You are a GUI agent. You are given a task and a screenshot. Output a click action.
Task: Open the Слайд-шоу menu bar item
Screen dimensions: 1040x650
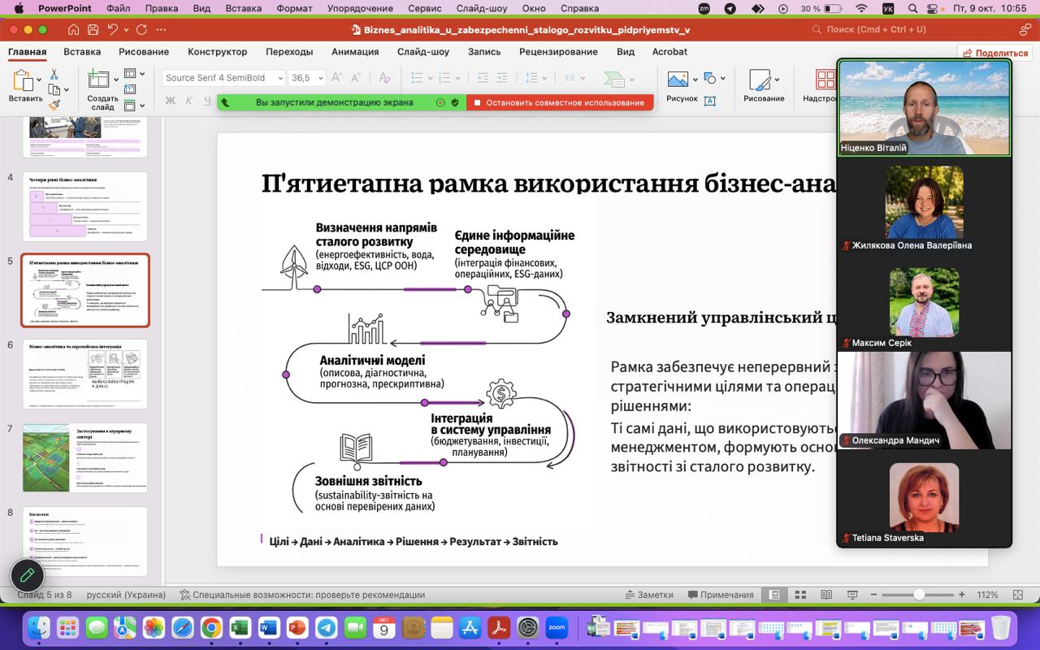pyautogui.click(x=482, y=8)
